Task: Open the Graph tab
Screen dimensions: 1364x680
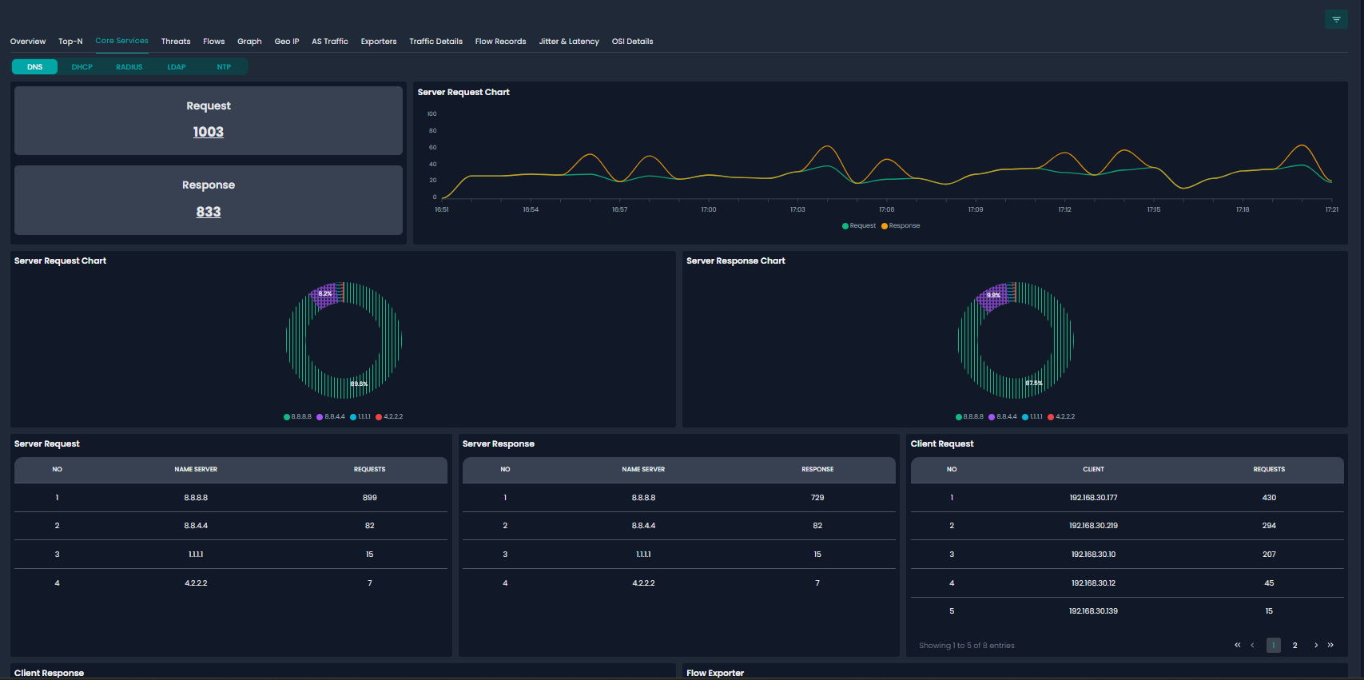Action: 249,42
